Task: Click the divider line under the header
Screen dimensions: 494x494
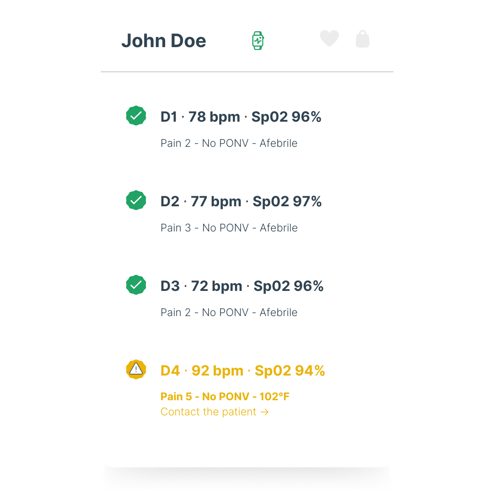Action: tap(247, 72)
